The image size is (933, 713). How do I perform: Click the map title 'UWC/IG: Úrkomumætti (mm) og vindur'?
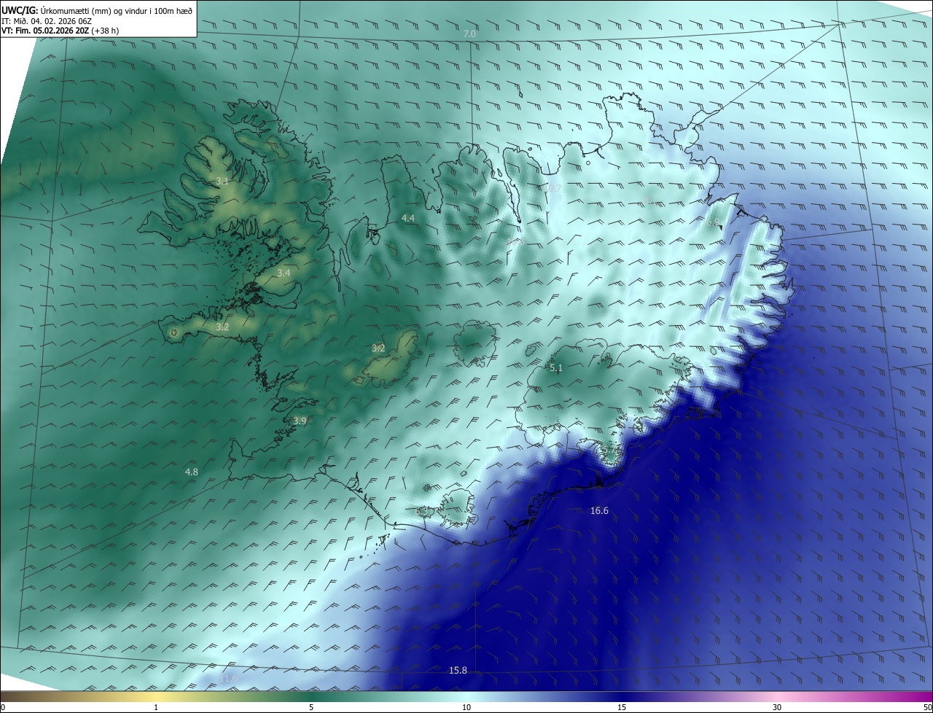(97, 9)
